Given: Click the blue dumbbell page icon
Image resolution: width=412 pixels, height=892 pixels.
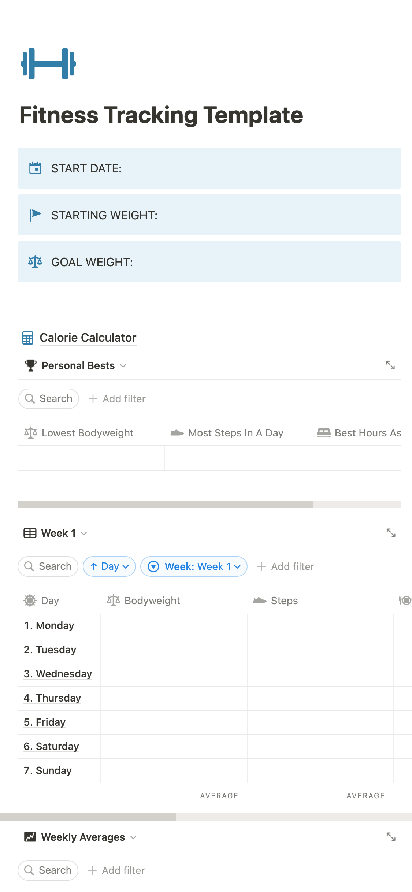Looking at the screenshot, I should pos(48,64).
